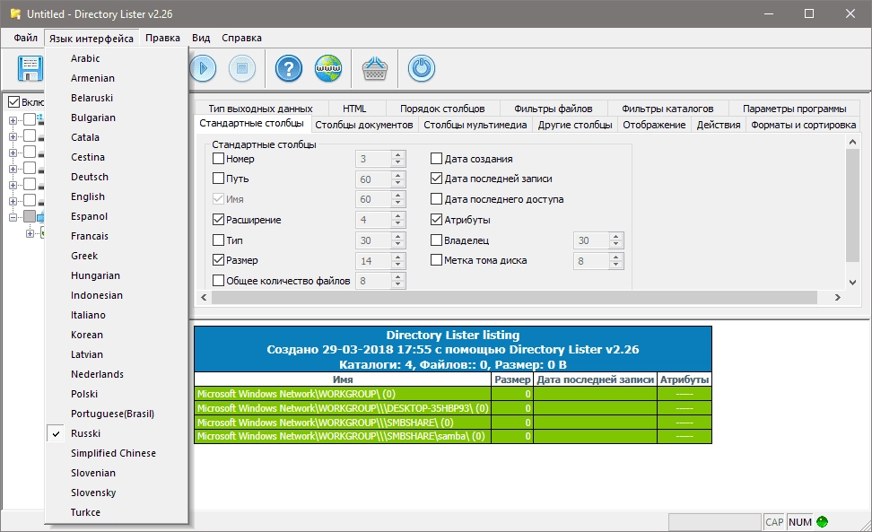Viewport: 872px width, 532px height.
Task: Open the Параметры программы tab
Action: click(x=794, y=109)
